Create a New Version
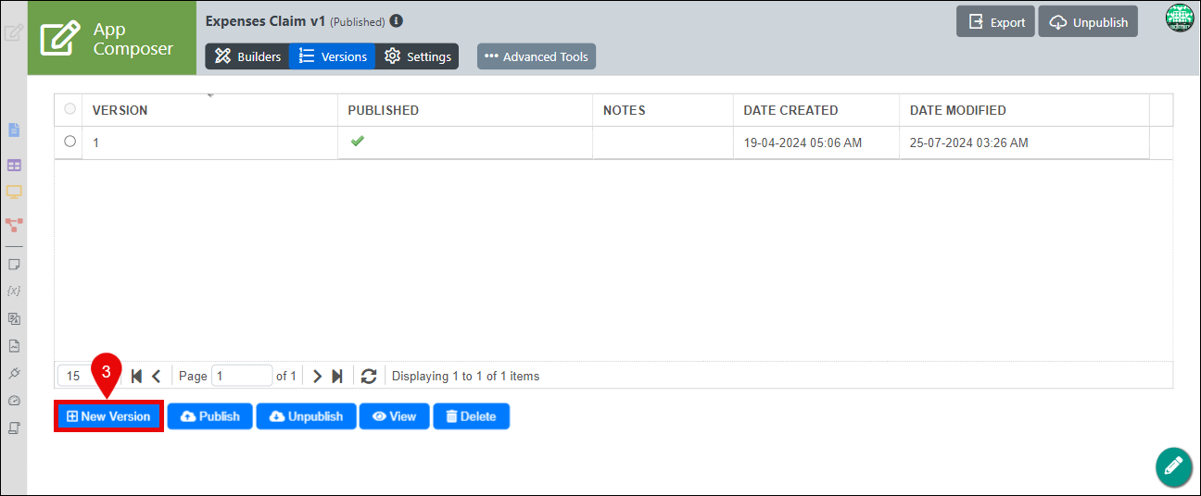 (108, 416)
